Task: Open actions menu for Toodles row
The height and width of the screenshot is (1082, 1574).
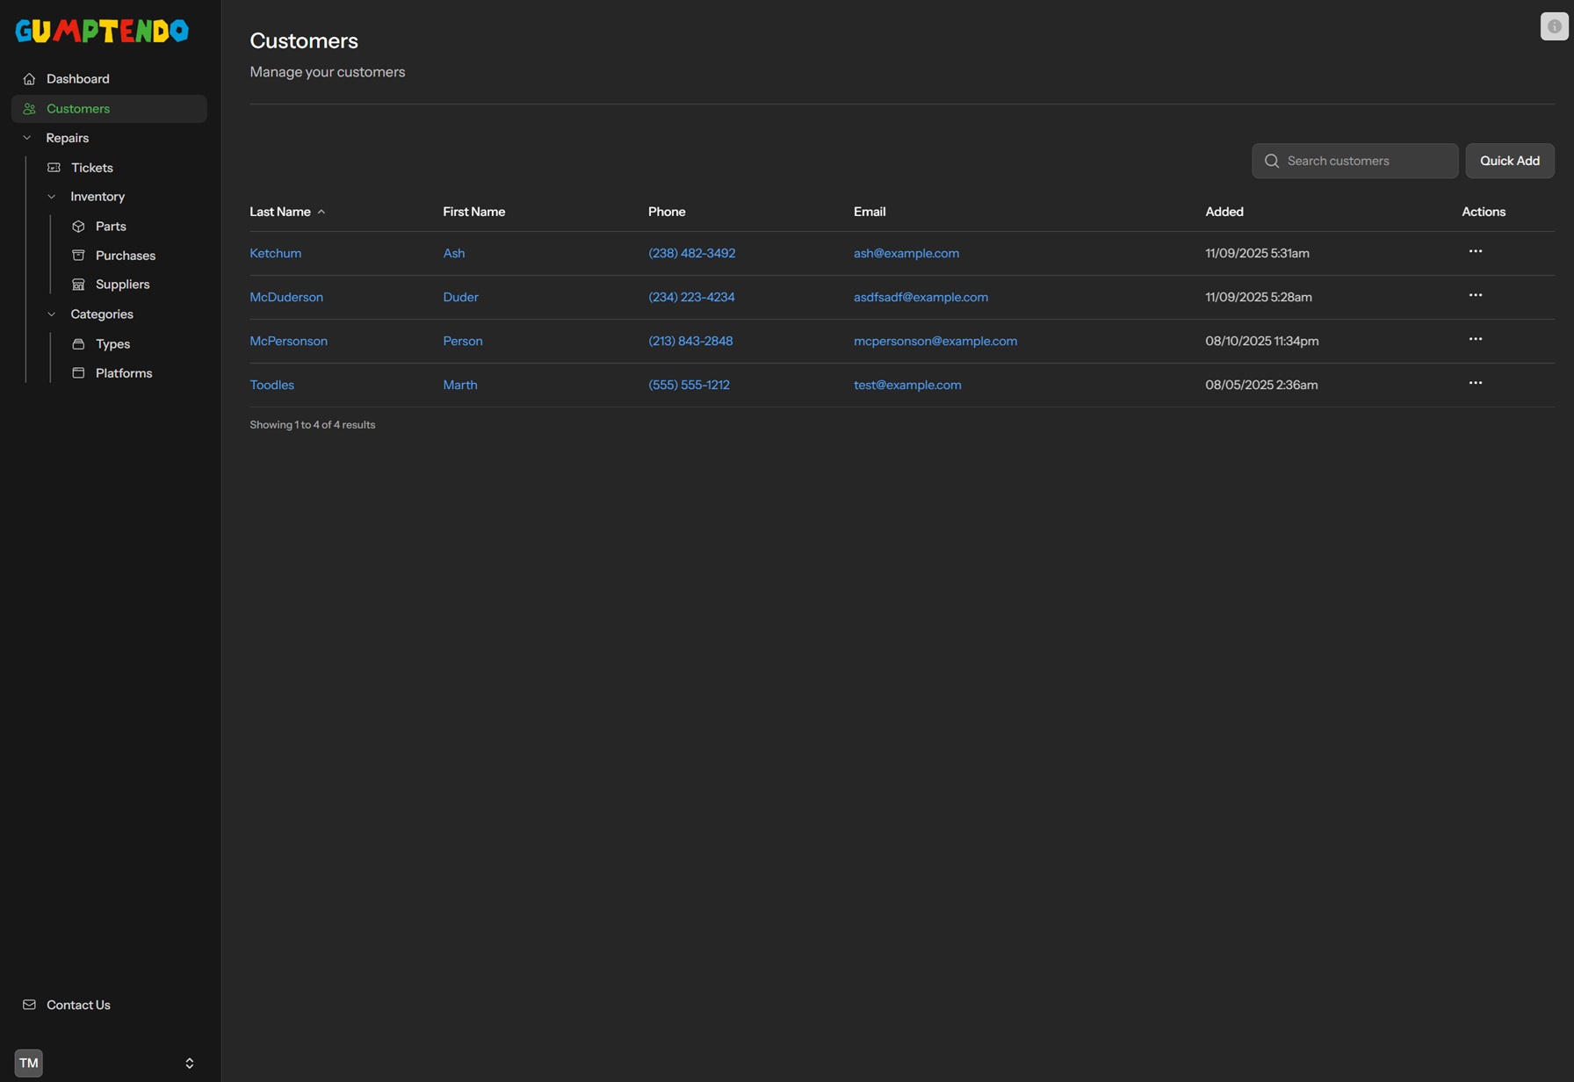Action: [x=1475, y=384]
